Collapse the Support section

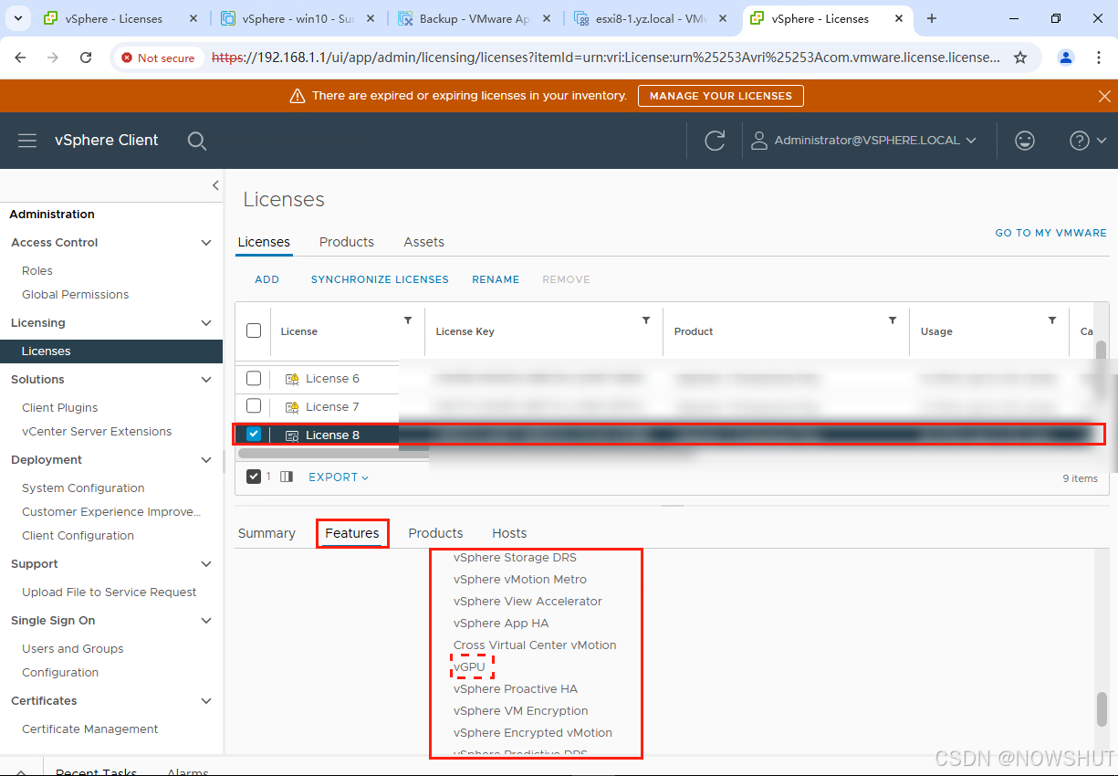click(x=206, y=564)
